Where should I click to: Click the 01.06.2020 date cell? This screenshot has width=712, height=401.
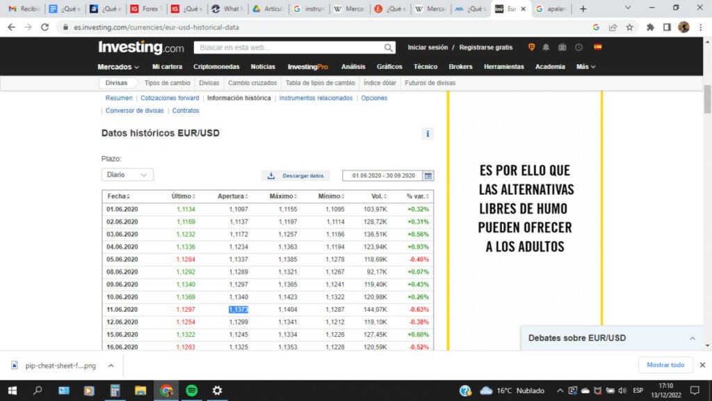click(x=122, y=209)
